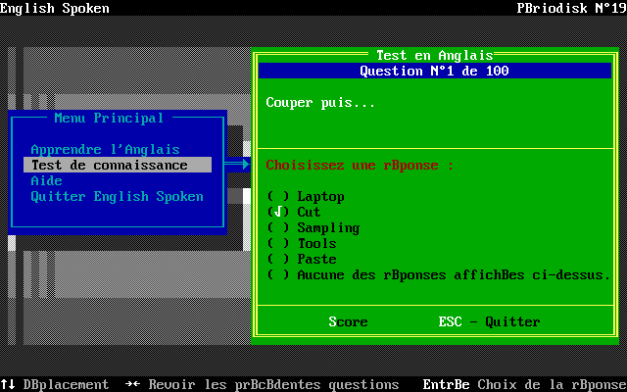Click the 'Question N°1 de 100' header
Screen dimensions: 627x392
click(x=435, y=71)
